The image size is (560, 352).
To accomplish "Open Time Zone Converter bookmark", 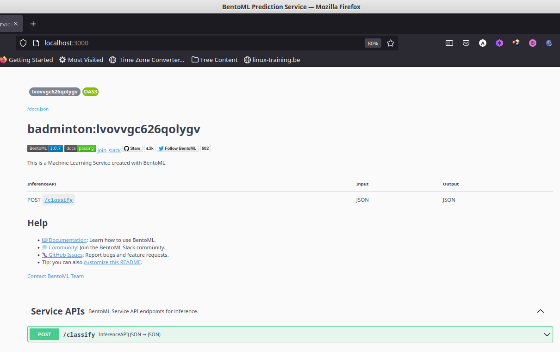I will tap(147, 60).
